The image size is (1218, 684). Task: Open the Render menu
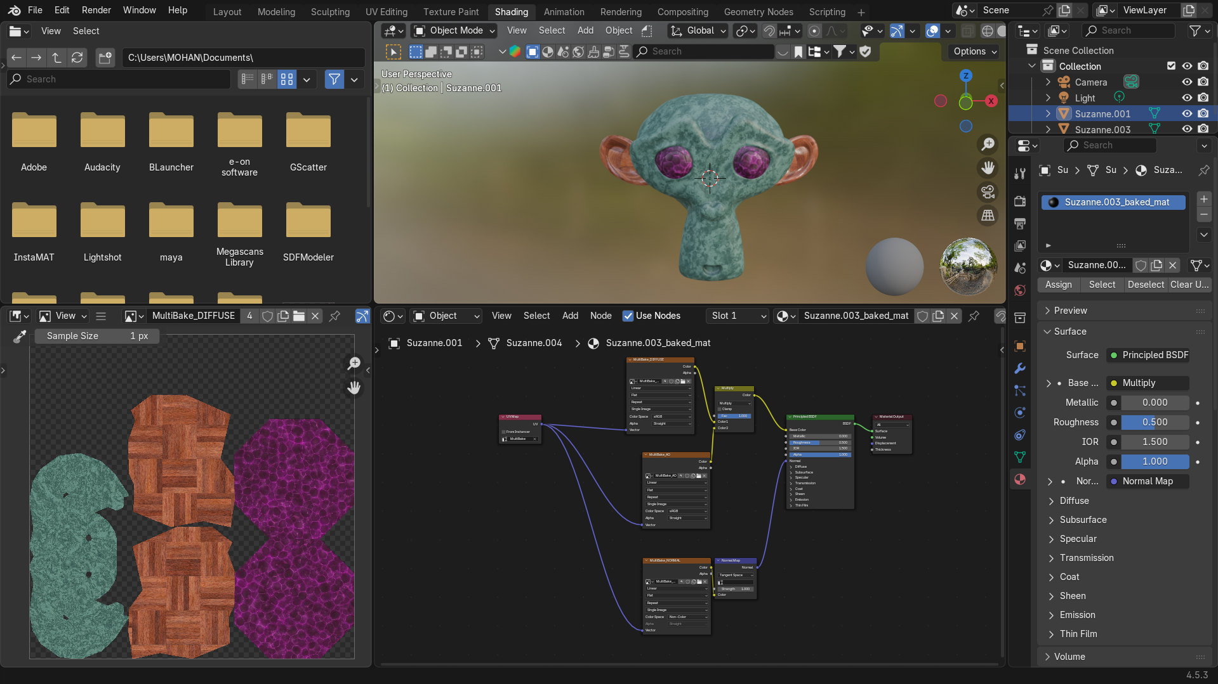click(96, 10)
